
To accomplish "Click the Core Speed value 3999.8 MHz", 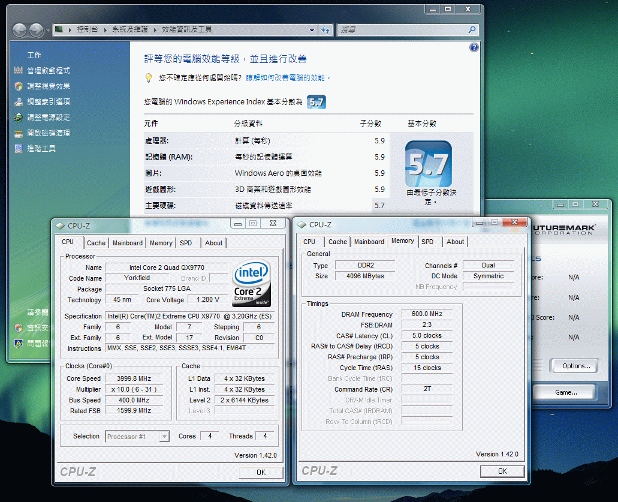I will pos(134,378).
